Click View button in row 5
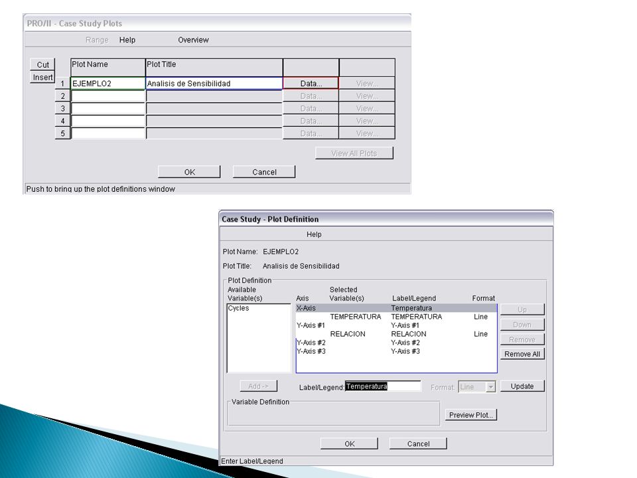This screenshot has height=478, width=637. [x=367, y=133]
